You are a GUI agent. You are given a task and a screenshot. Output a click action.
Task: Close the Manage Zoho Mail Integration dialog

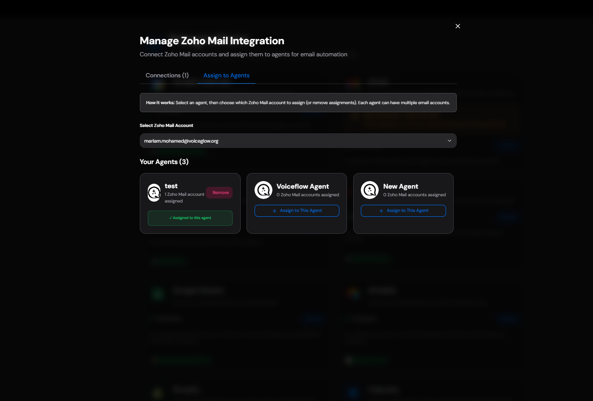pyautogui.click(x=458, y=26)
